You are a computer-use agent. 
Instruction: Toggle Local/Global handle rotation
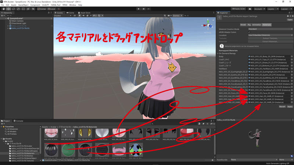51,9
